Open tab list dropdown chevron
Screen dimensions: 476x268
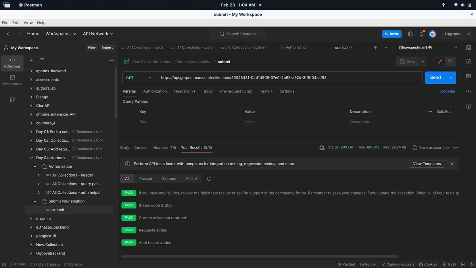(x=386, y=47)
